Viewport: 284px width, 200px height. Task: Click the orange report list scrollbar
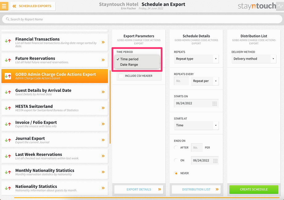coord(110,107)
